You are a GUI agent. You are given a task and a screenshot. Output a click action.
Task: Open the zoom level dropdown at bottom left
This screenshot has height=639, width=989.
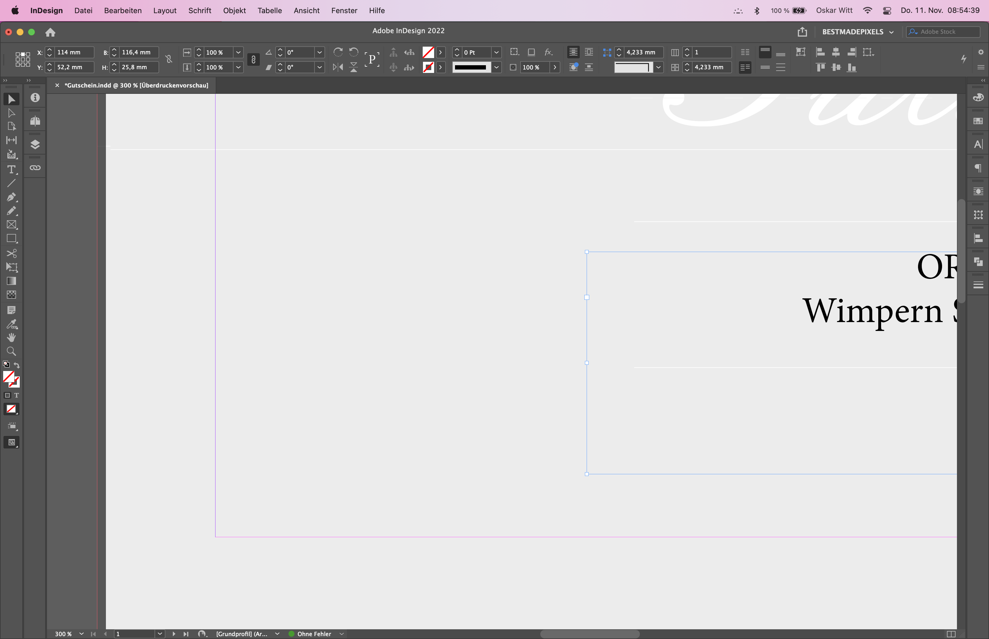click(x=81, y=634)
